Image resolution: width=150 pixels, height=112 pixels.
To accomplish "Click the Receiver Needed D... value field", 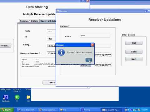I will pyautogui.click(x=51, y=53).
